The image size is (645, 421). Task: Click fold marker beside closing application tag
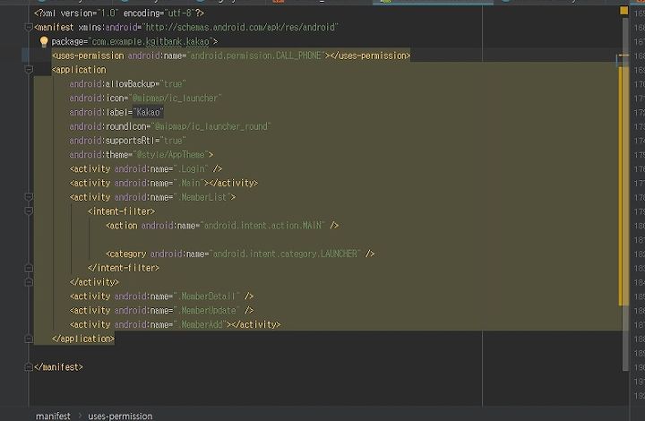[x=29, y=339]
